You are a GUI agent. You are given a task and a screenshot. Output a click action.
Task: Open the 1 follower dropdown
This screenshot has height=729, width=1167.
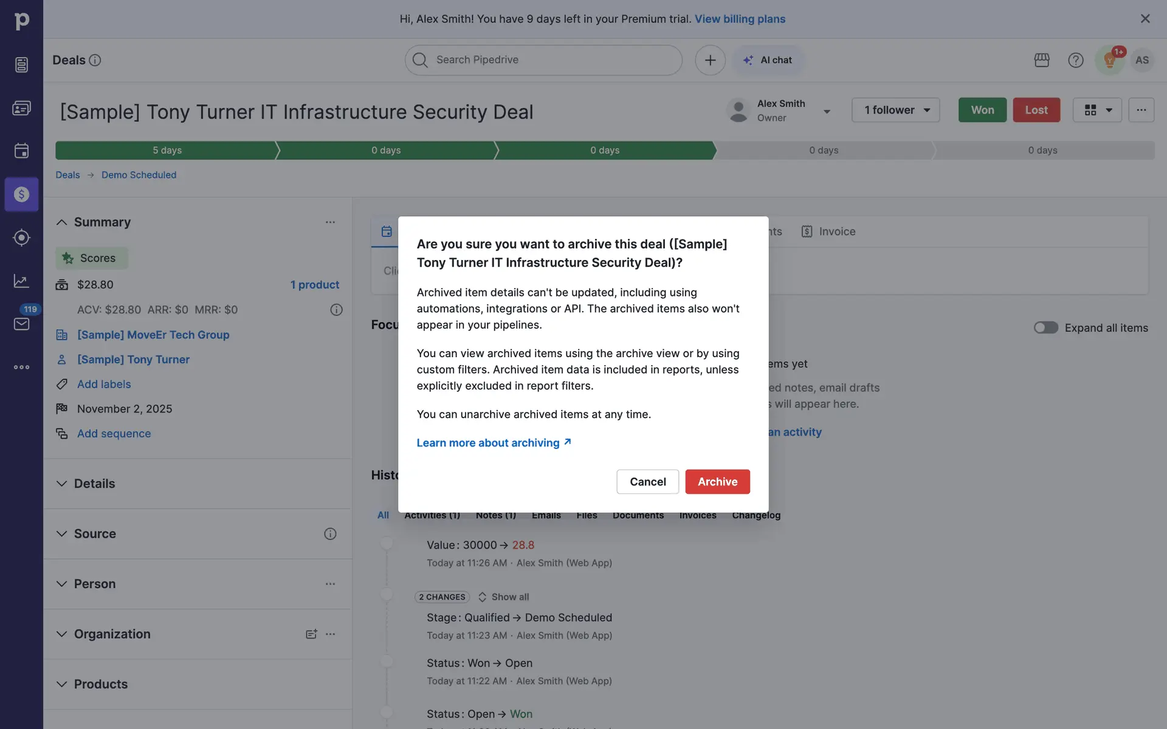(895, 110)
